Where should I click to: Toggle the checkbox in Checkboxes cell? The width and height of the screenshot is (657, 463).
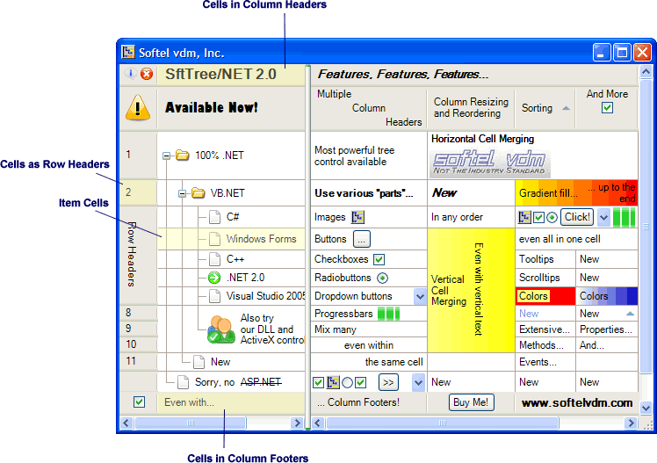(x=379, y=259)
